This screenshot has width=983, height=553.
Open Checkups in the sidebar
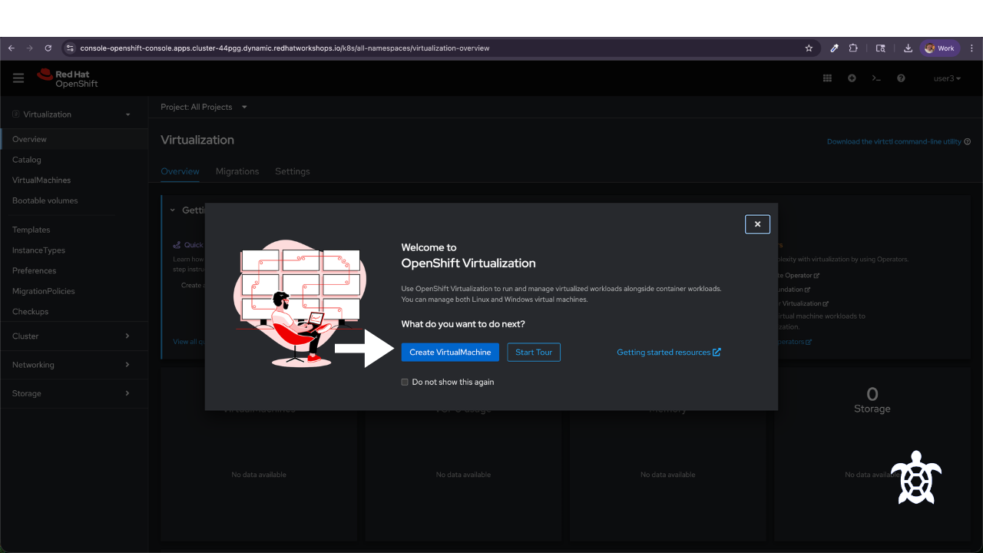tap(74, 312)
